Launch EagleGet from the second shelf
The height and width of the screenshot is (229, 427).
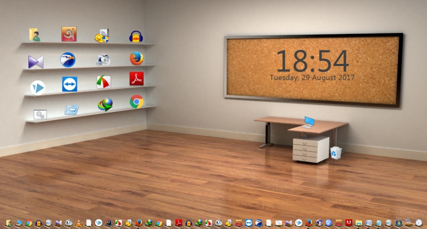coord(68,60)
